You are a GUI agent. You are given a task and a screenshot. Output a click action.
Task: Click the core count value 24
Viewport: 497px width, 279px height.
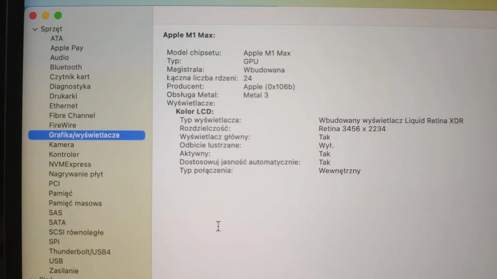tap(248, 78)
